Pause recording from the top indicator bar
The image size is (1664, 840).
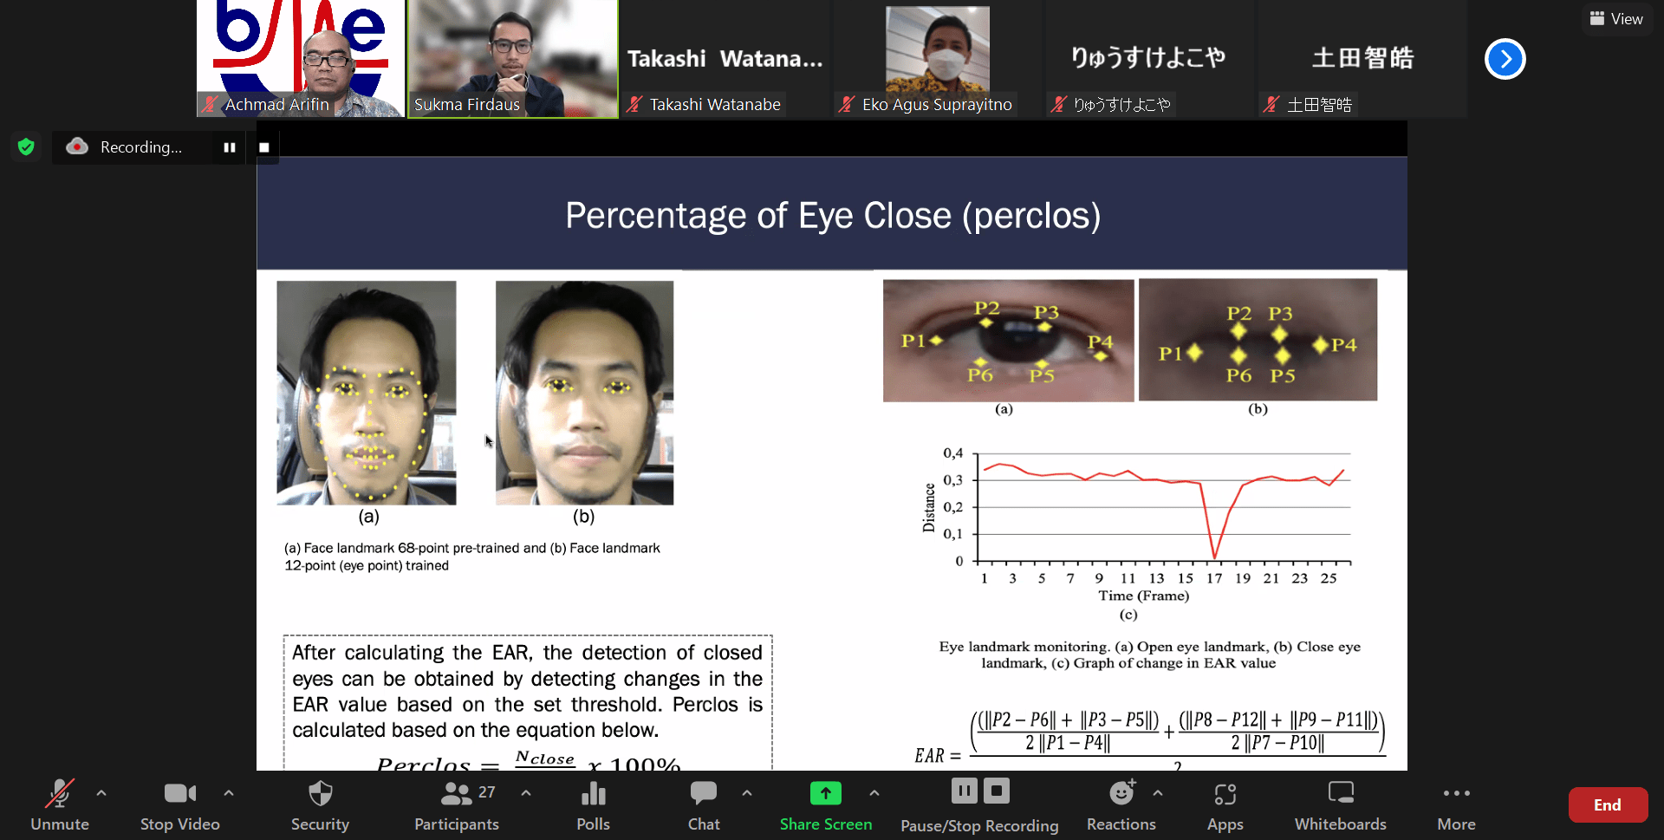pos(230,147)
